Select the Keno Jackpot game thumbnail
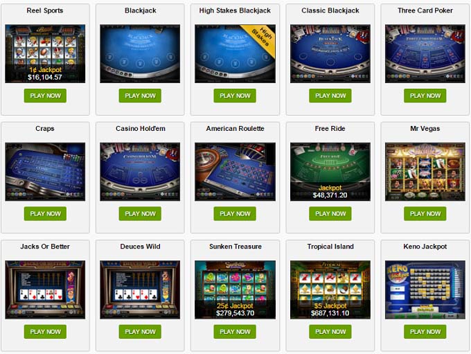The image size is (471, 354). (425, 290)
